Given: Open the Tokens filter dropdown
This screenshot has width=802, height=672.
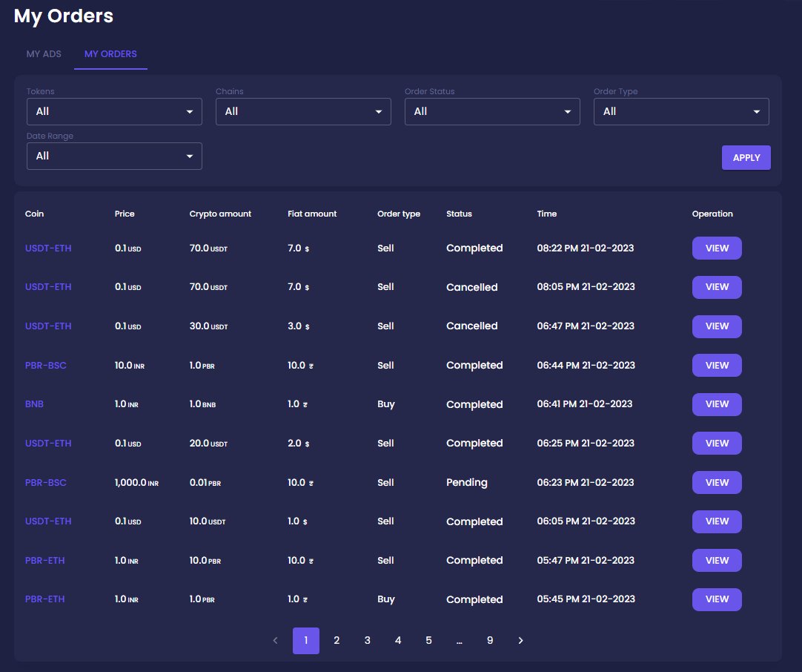Looking at the screenshot, I should pos(114,111).
